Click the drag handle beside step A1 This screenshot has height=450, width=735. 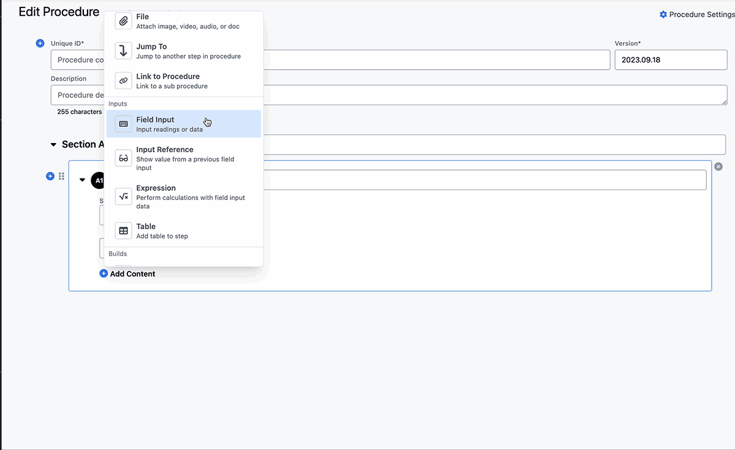click(x=61, y=176)
